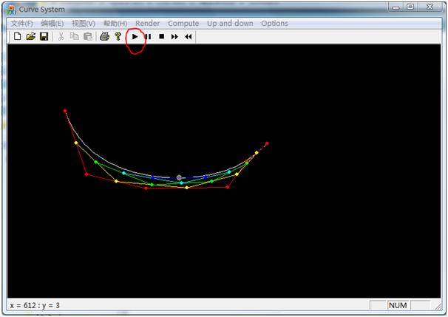Open the Up and down menu

[230, 24]
